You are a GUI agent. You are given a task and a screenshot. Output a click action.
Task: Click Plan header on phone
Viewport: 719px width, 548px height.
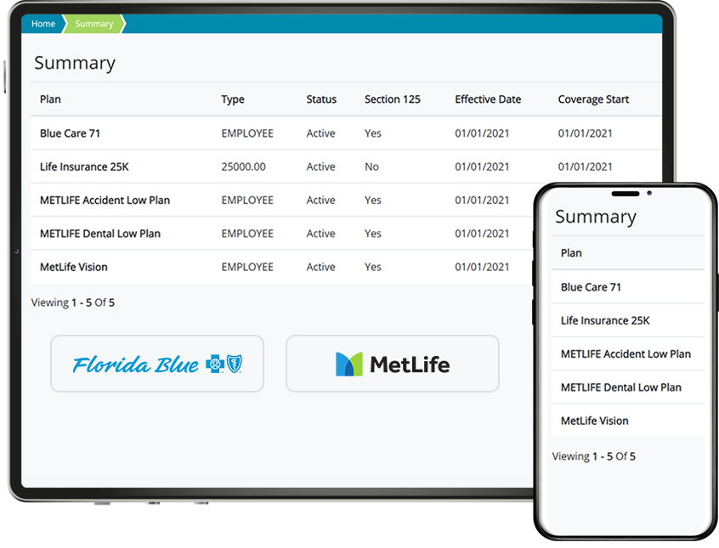[571, 253]
